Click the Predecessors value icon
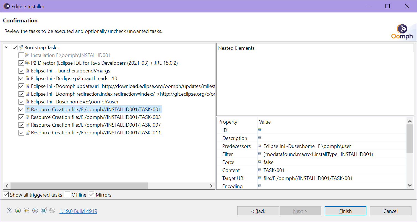The width and height of the screenshot is (417, 222). click(x=260, y=146)
